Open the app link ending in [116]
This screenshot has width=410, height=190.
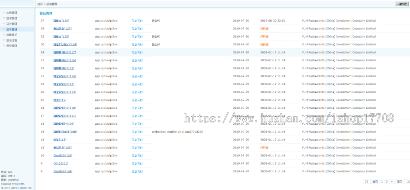click(65, 60)
